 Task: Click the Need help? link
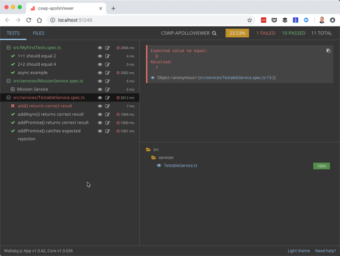click(325, 251)
